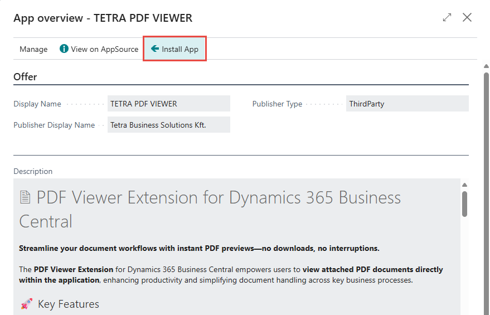Viewport: 490px width, 315px height.
Task: Open View on AppSource
Action: (x=99, y=49)
